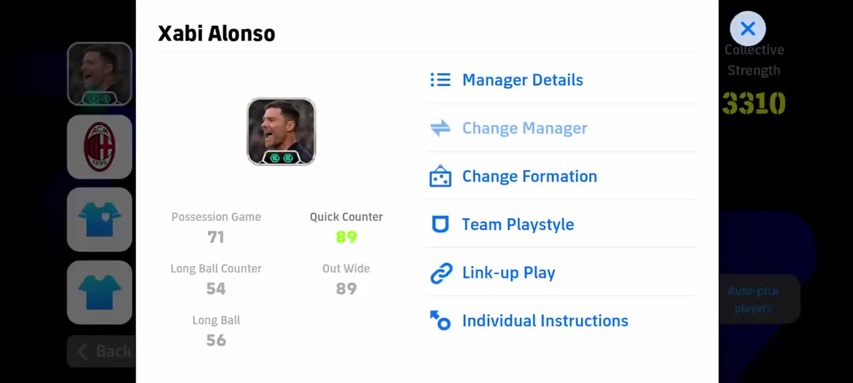Click the AC Milan club badge
853x383 pixels.
pos(100,147)
